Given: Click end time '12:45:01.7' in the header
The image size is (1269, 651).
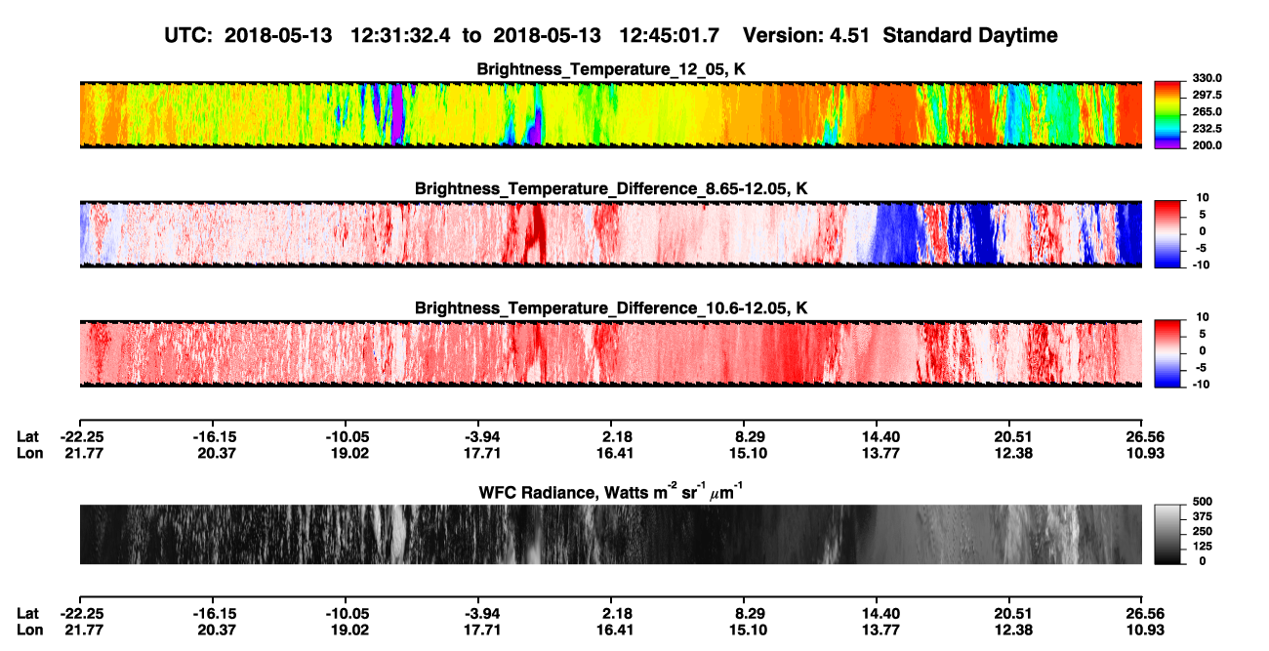Looking at the screenshot, I should coord(669,35).
